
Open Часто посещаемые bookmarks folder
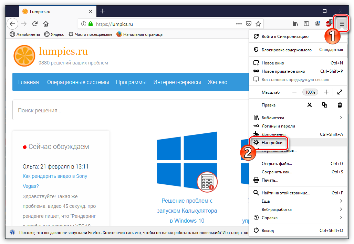coord(91,34)
